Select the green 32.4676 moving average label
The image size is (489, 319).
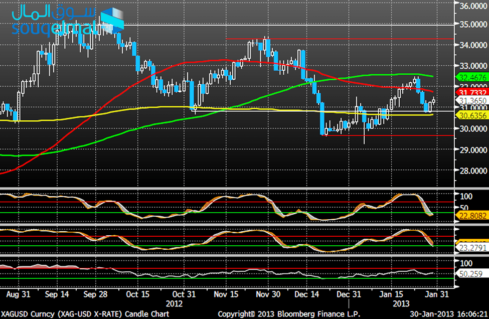coord(471,78)
